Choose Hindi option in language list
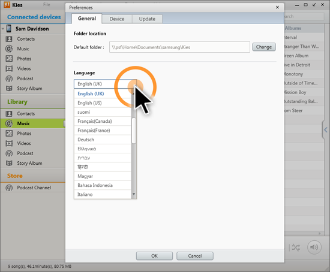 (x=103, y=167)
